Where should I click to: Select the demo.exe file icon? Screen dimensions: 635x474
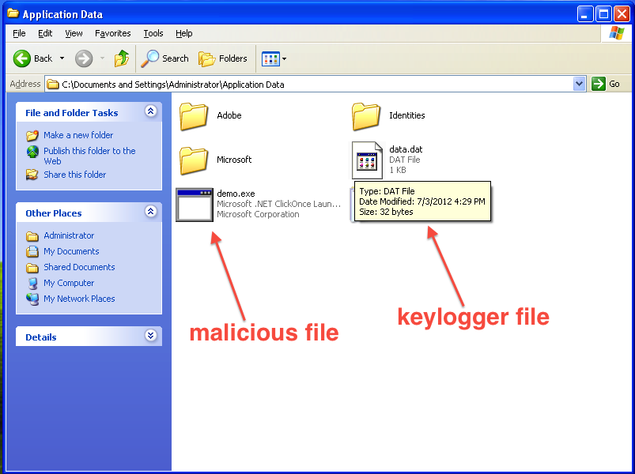coord(195,205)
